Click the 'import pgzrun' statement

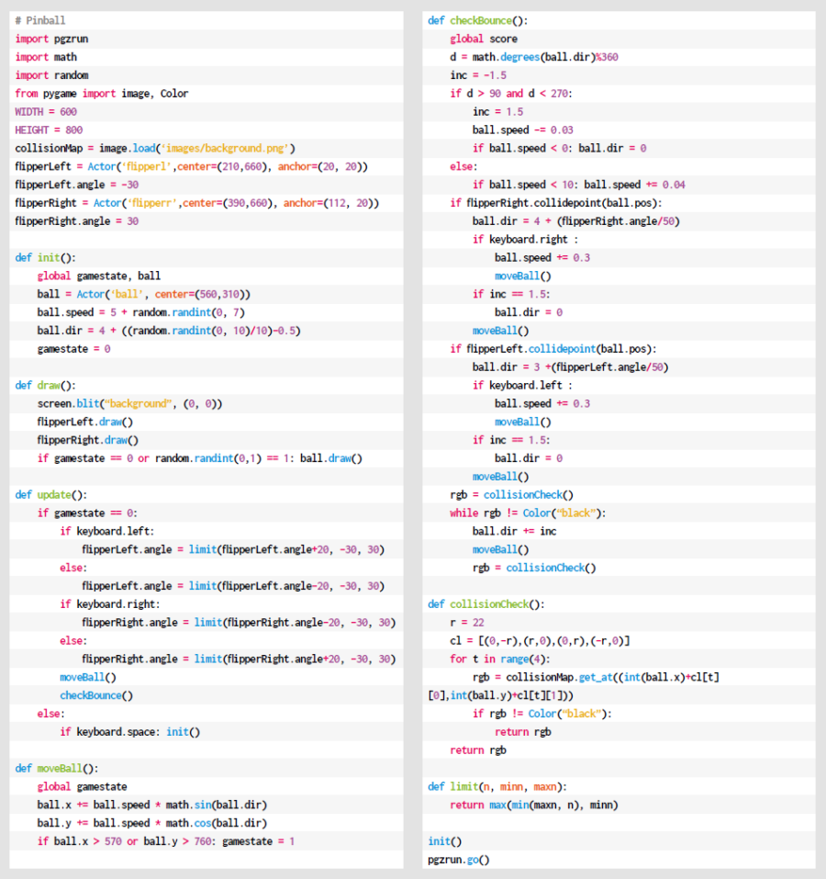pyautogui.click(x=51, y=39)
